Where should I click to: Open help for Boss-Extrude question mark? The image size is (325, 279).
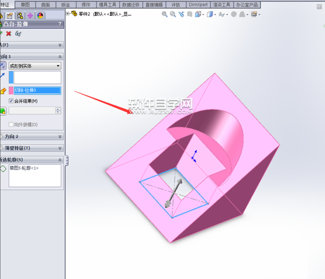pyautogui.click(x=60, y=24)
